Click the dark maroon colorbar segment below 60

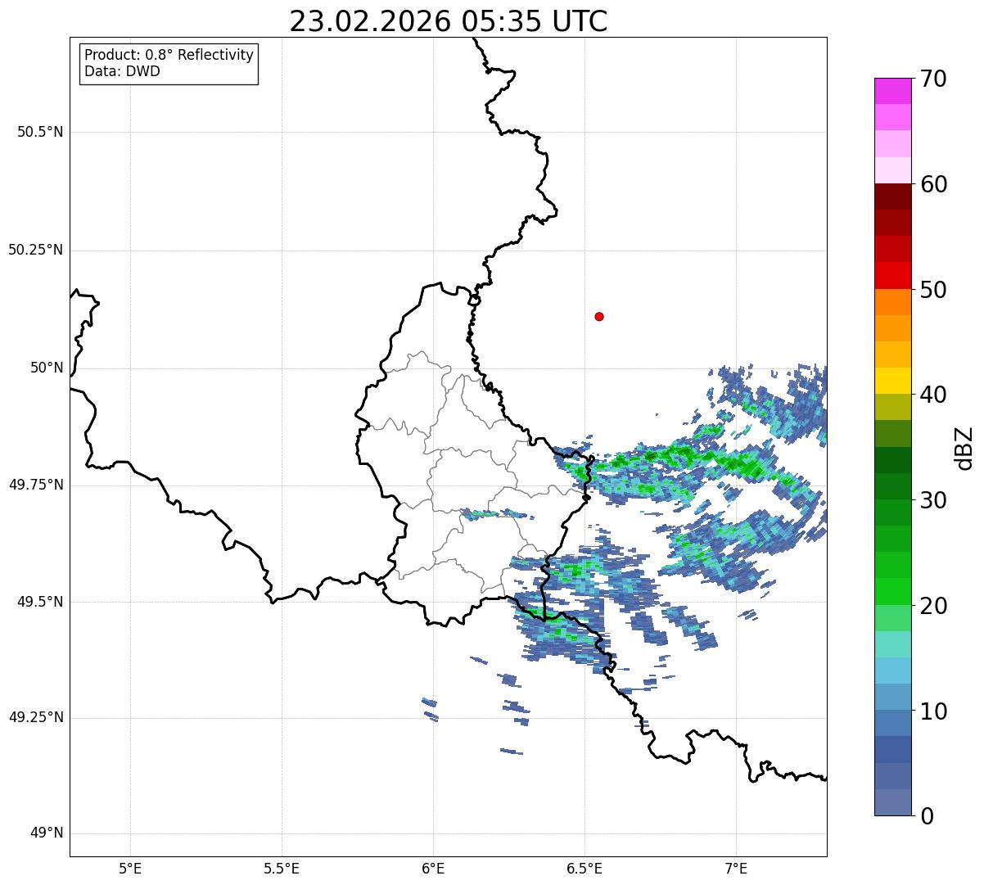coord(892,196)
